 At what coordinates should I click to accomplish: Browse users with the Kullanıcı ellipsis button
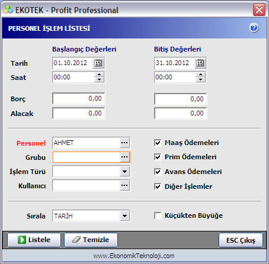click(x=124, y=185)
